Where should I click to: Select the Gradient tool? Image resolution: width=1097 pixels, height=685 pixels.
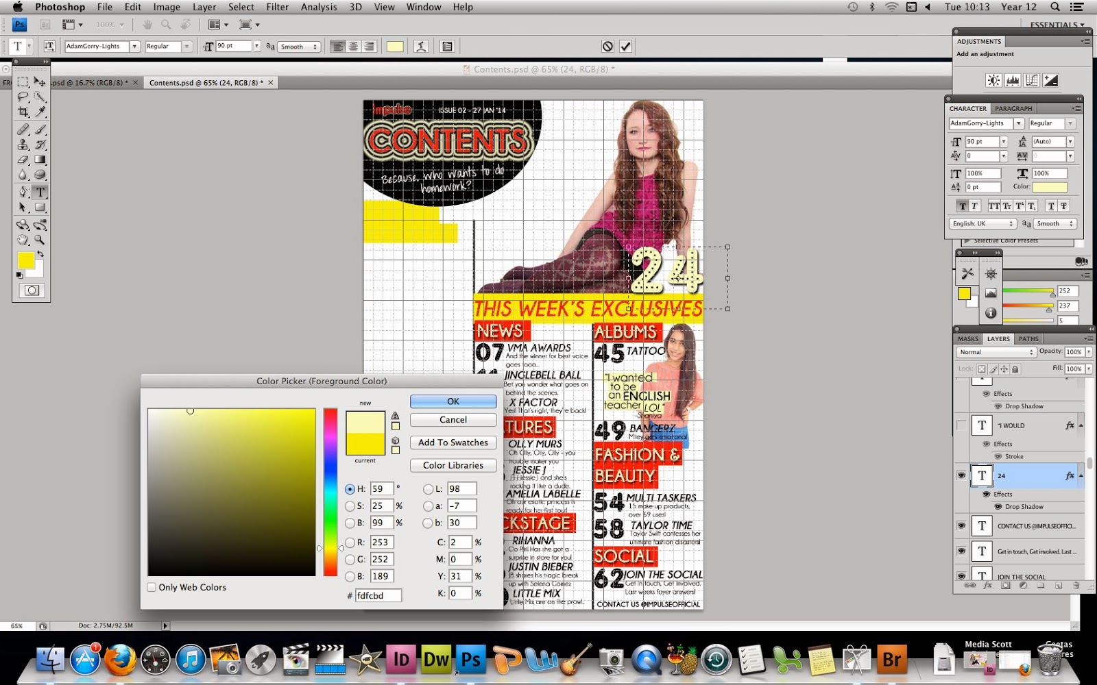40,160
